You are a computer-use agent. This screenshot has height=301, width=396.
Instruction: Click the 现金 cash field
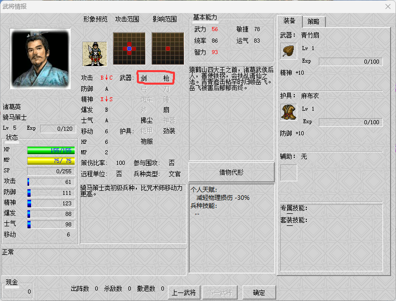[17, 291]
